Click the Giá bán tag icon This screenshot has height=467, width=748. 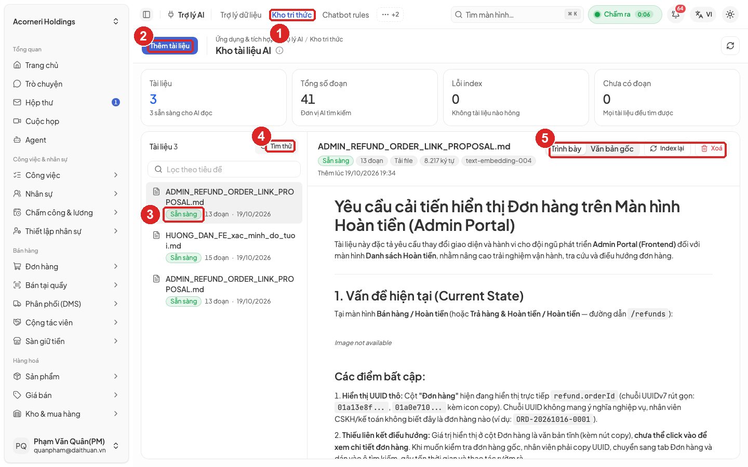17,395
